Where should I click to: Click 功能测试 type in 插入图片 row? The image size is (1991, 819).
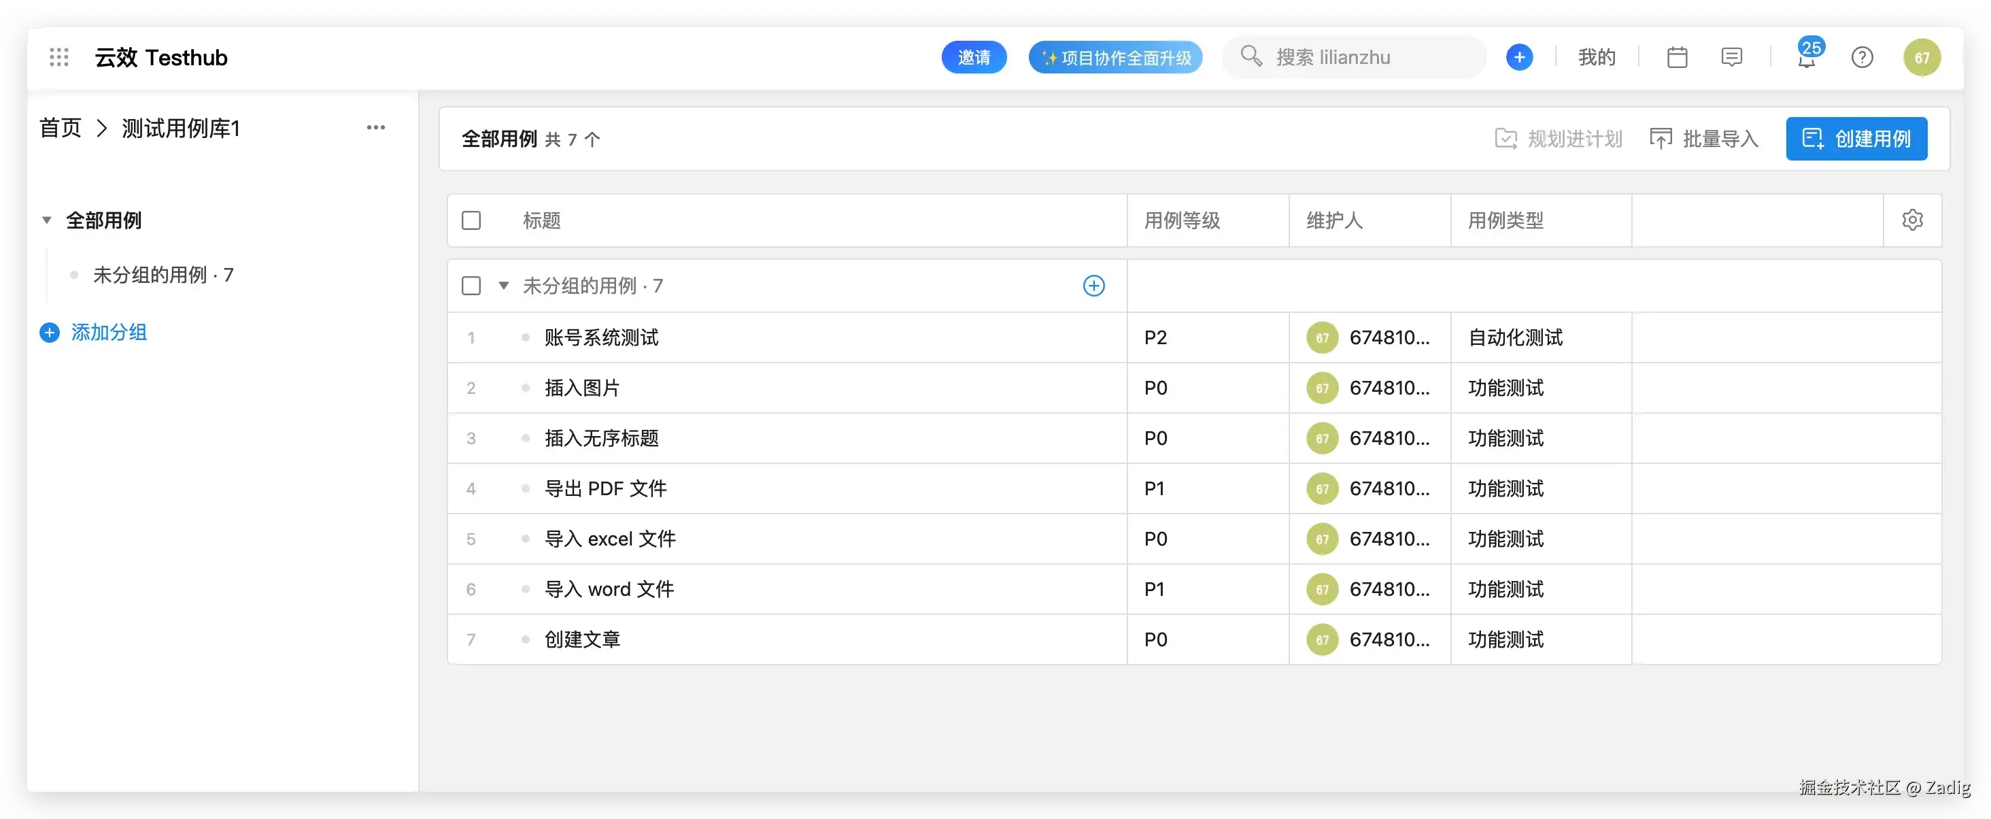click(1505, 388)
